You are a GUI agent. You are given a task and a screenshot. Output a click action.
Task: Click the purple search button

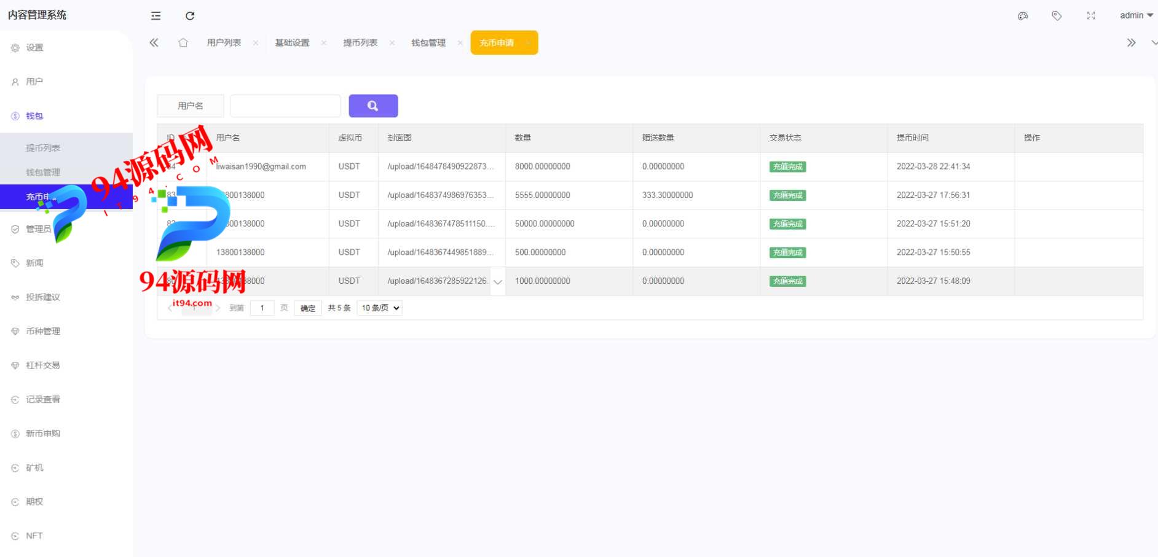[373, 106]
